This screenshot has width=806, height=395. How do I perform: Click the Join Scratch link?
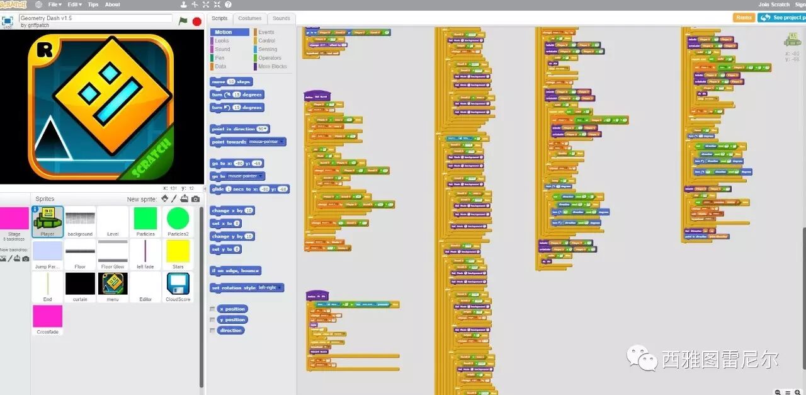(x=774, y=4)
